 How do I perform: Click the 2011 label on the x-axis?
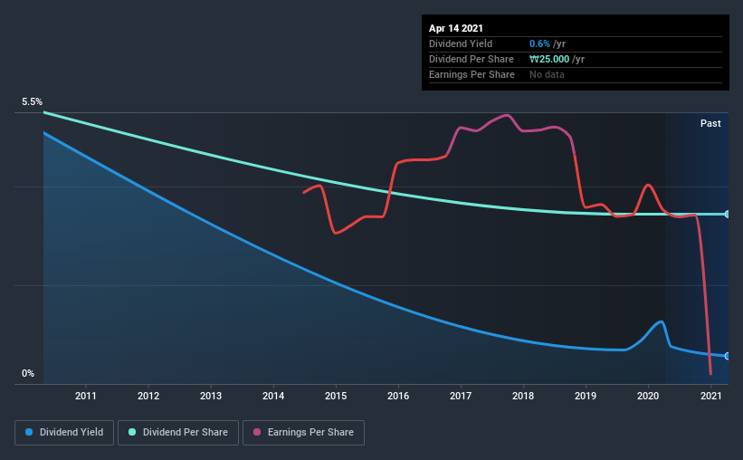pos(86,396)
